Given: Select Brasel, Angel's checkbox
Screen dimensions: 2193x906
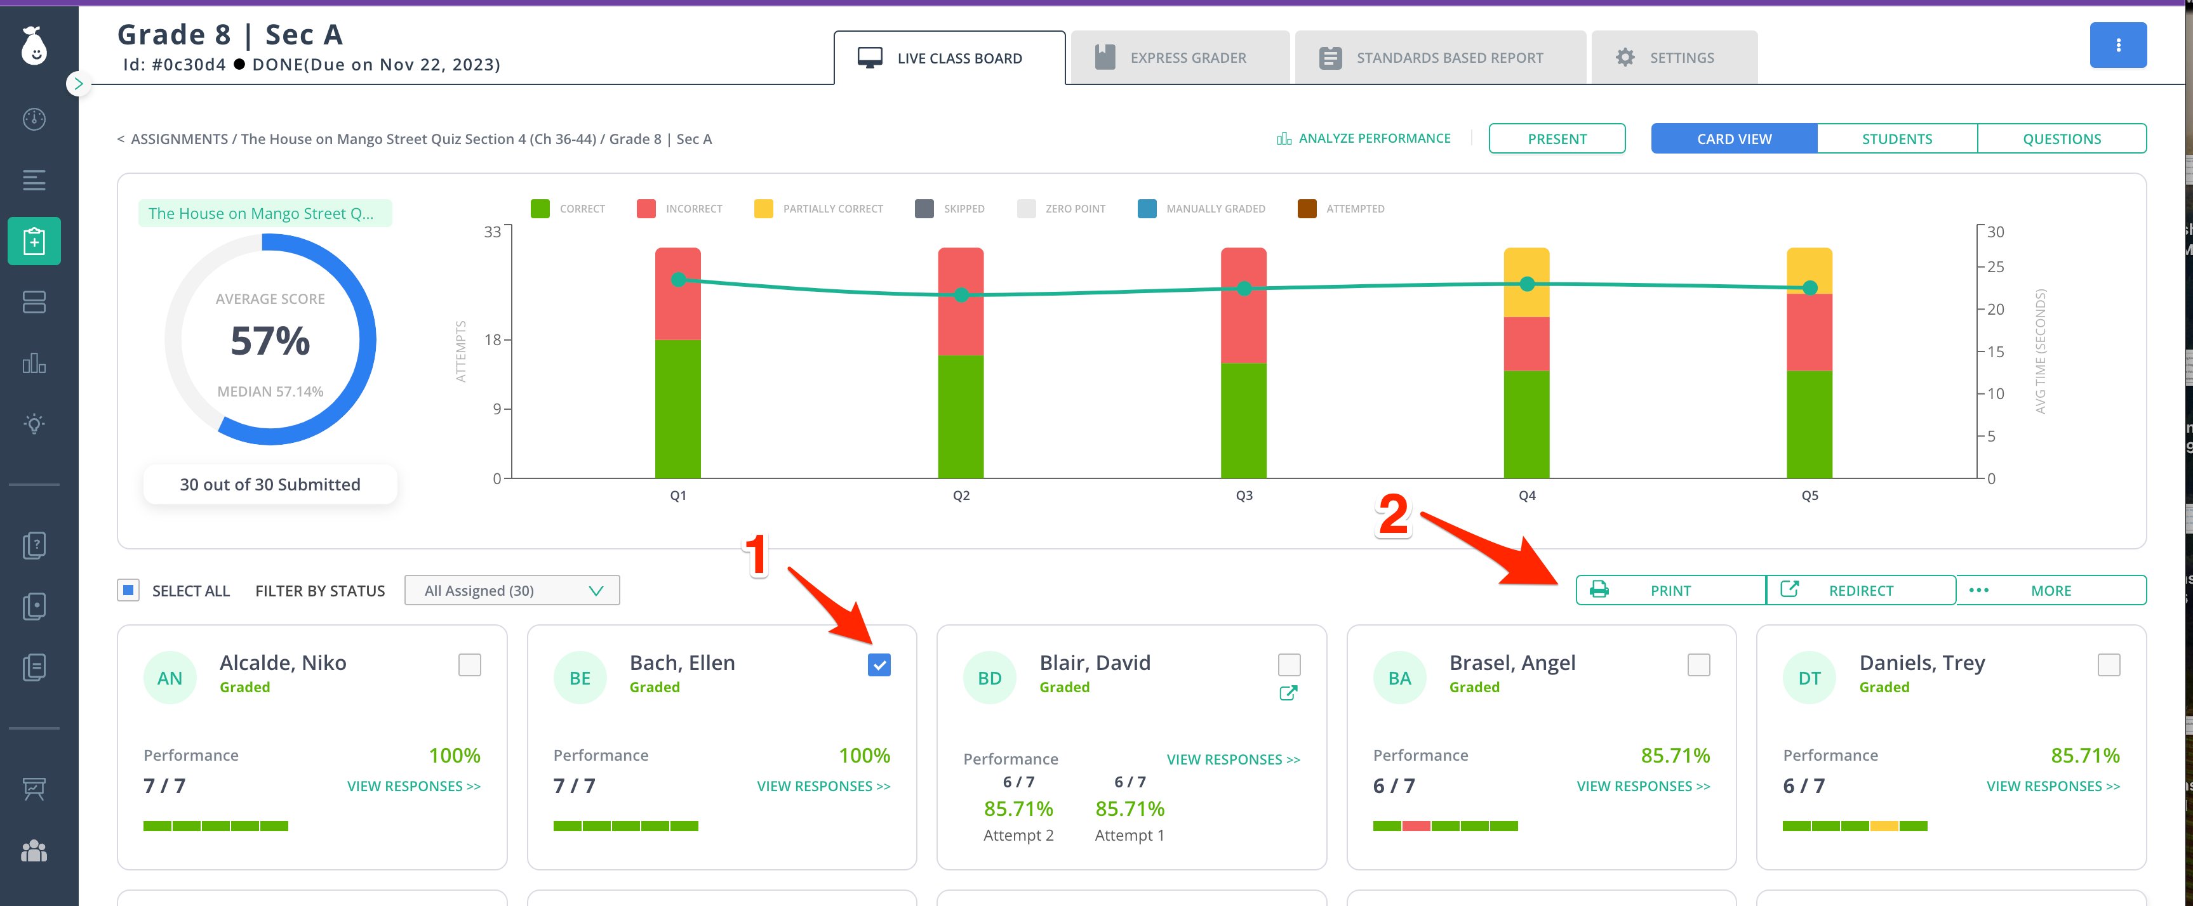Looking at the screenshot, I should (1699, 666).
